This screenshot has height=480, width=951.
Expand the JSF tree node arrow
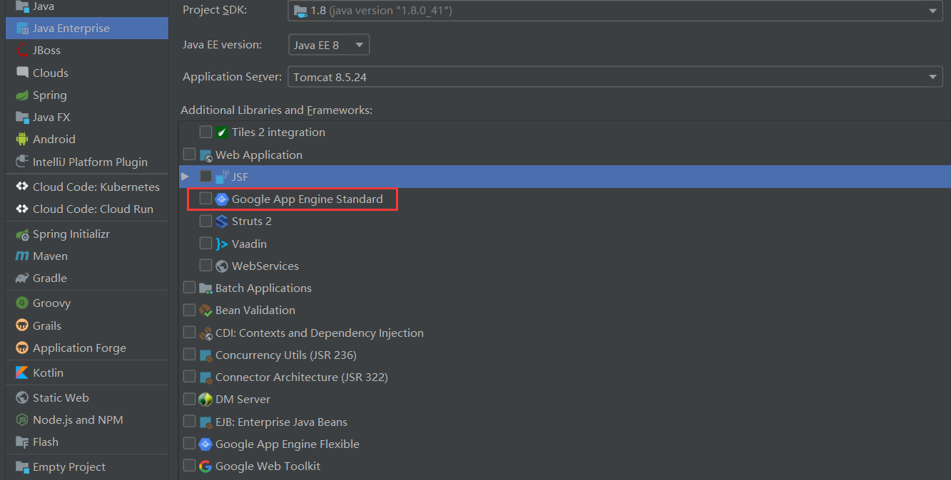point(185,177)
